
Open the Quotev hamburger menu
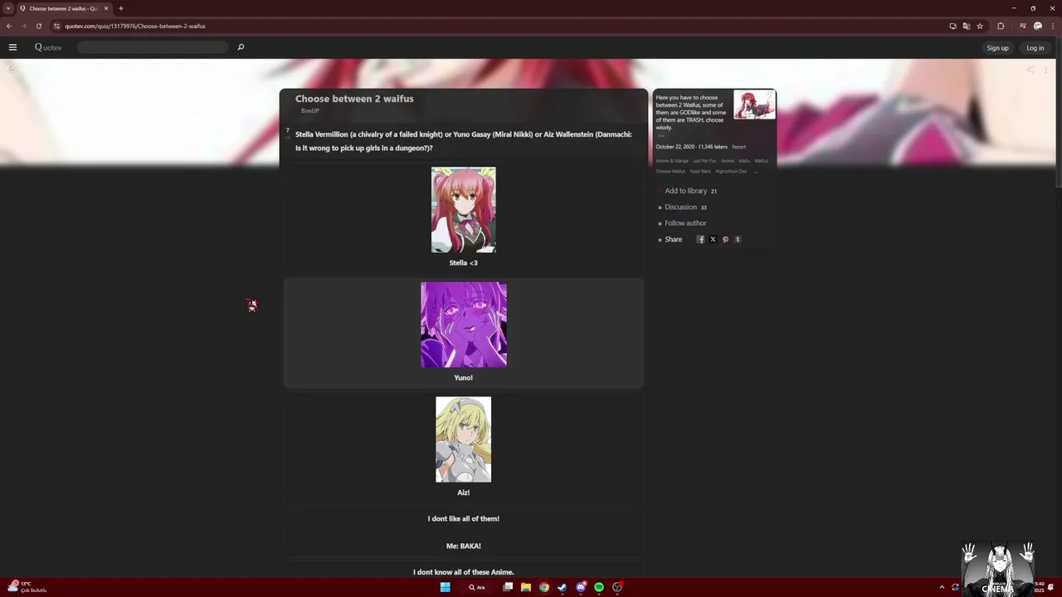(x=12, y=47)
